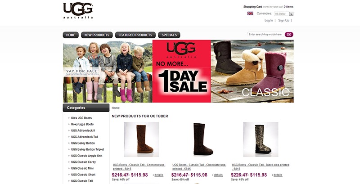Click the 1 Day Sale banner
Image resolution: width=360 pixels, height=184 pixels.
[182, 71]
